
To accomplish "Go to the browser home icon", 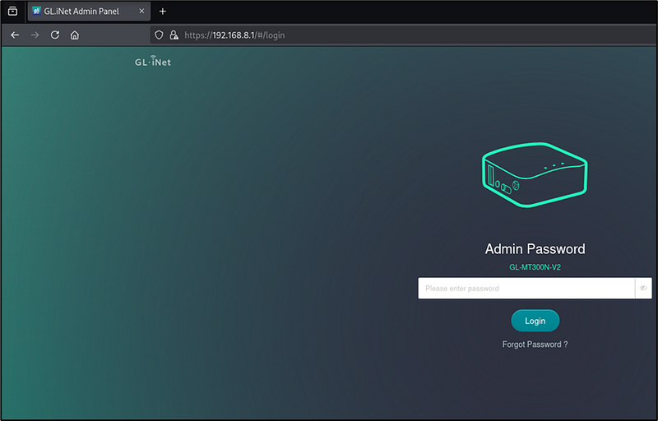I will click(x=75, y=35).
